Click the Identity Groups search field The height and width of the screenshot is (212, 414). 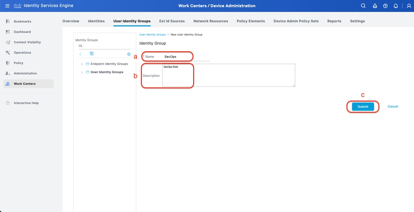(x=104, y=46)
